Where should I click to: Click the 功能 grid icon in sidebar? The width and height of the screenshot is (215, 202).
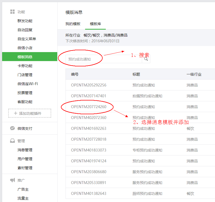click(12, 12)
